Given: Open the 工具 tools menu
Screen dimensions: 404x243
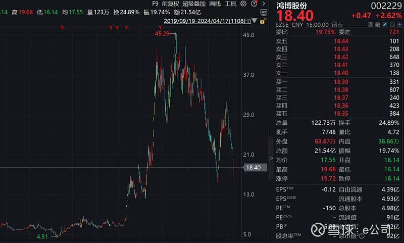Looking at the screenshot, I should 230,4.
